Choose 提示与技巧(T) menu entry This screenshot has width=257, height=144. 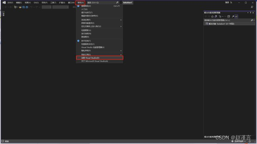tap(100, 12)
